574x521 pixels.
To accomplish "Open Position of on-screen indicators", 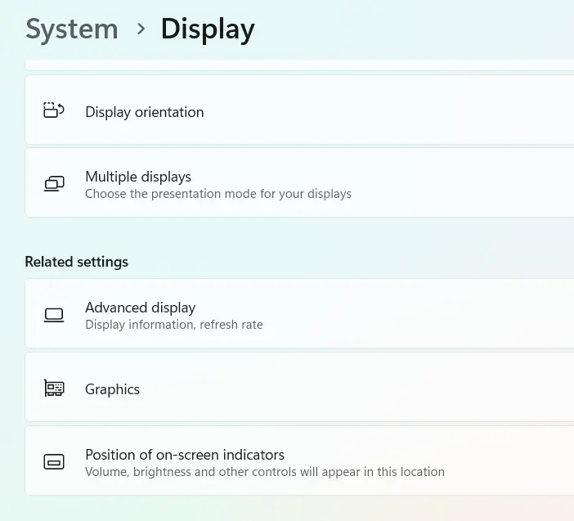I will 185,455.
